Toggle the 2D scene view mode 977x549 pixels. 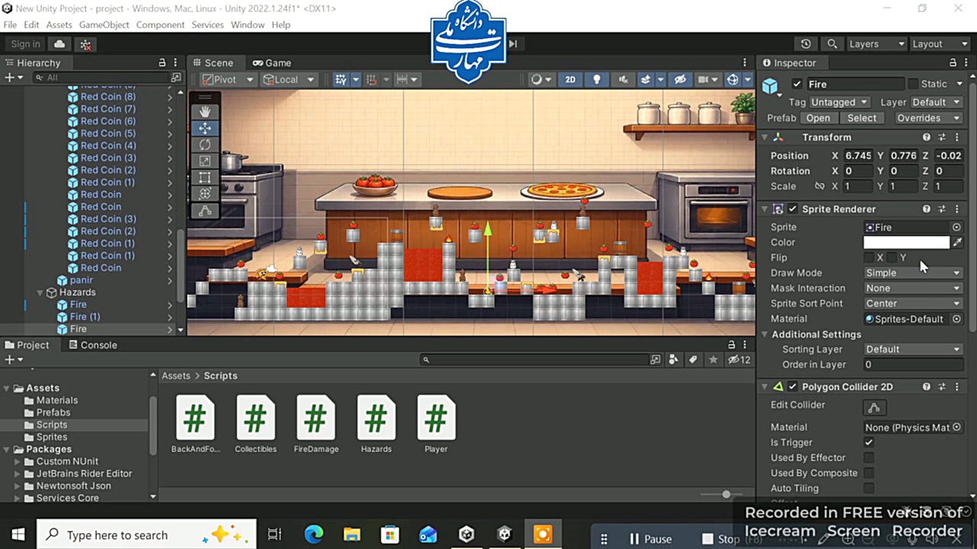(x=570, y=79)
